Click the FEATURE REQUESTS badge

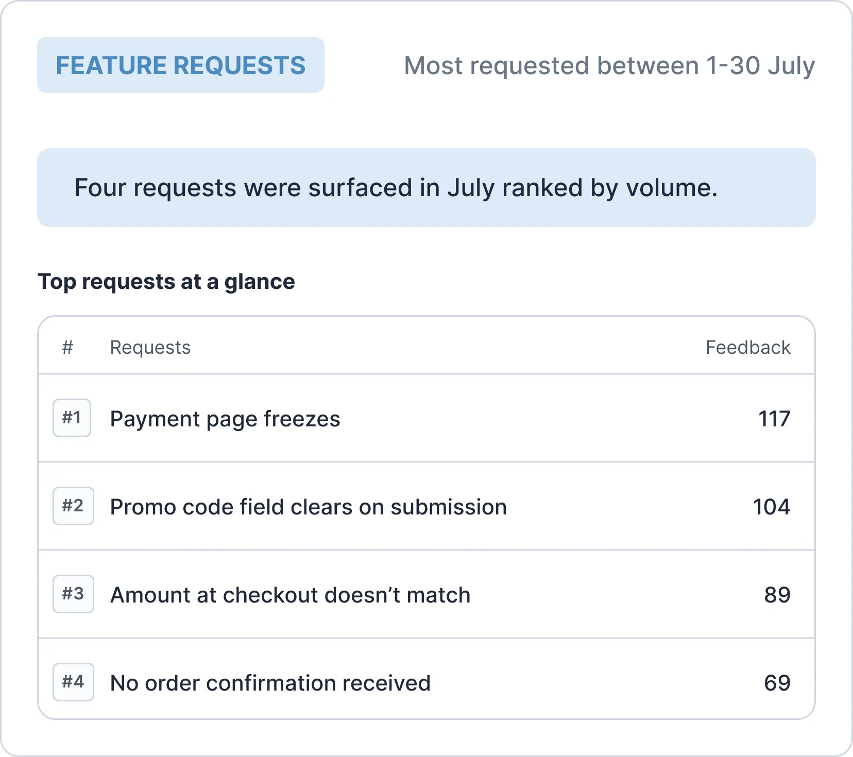pos(181,65)
